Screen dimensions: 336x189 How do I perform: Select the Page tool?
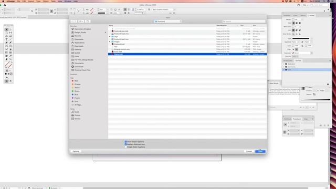pos(6,33)
